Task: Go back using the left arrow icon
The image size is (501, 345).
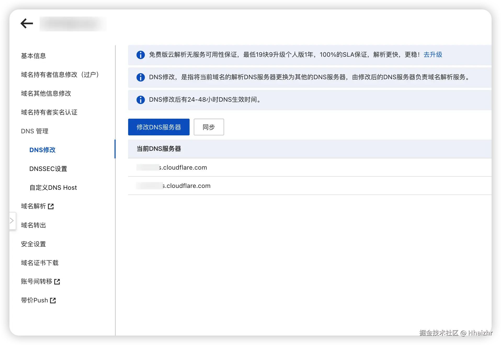Action: pyautogui.click(x=27, y=24)
